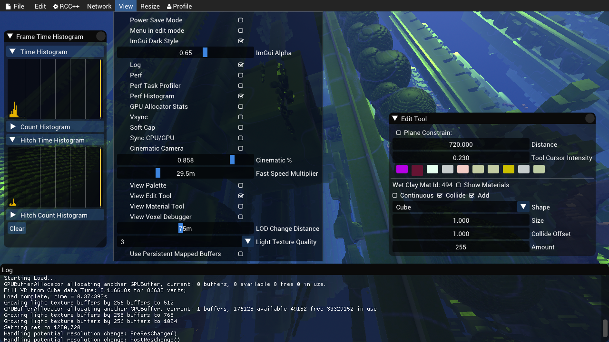Open the Profile user menu

click(179, 6)
